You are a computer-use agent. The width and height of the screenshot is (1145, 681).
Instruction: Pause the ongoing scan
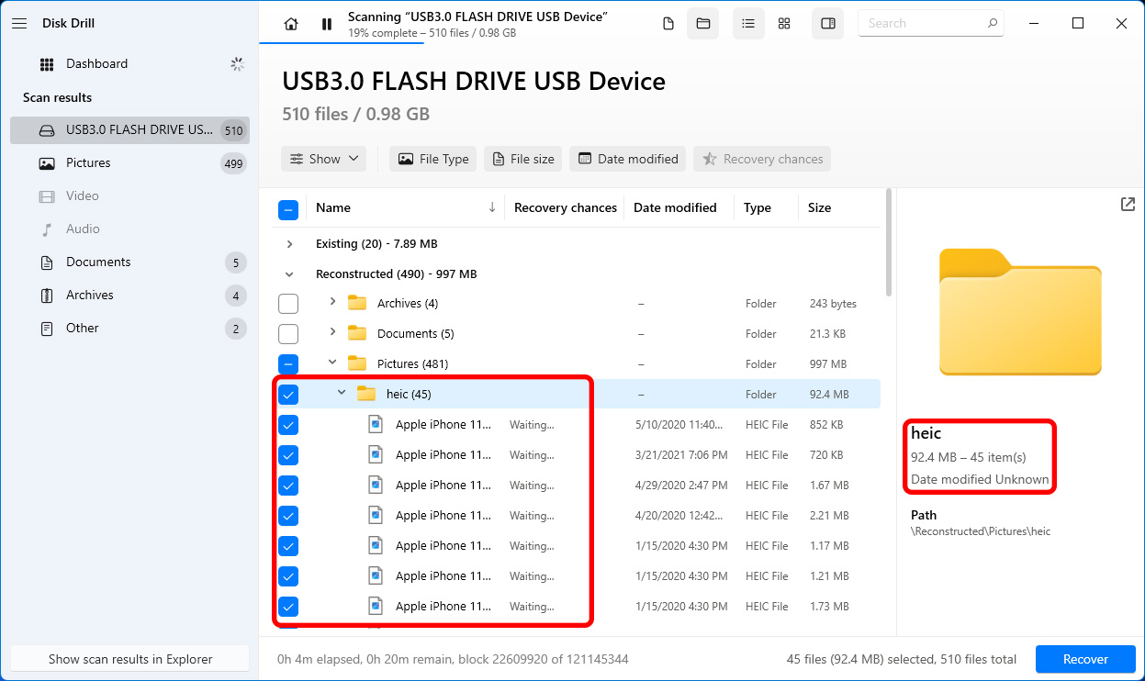pyautogui.click(x=327, y=24)
